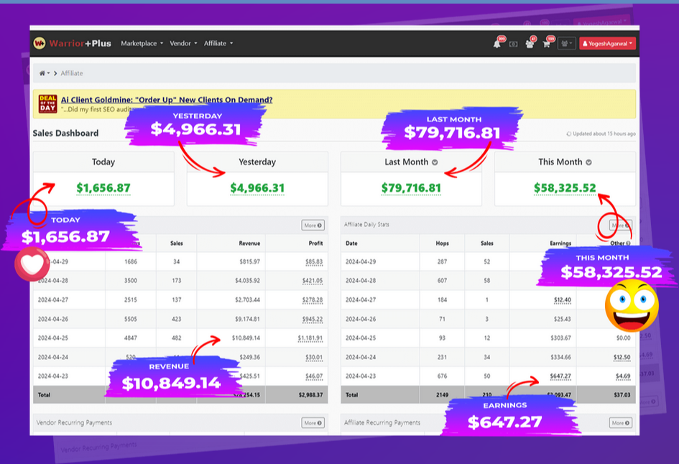Image resolution: width=679 pixels, height=464 pixels.
Task: Click affiliate earnings value $647.27 in the table
Action: pyautogui.click(x=560, y=376)
